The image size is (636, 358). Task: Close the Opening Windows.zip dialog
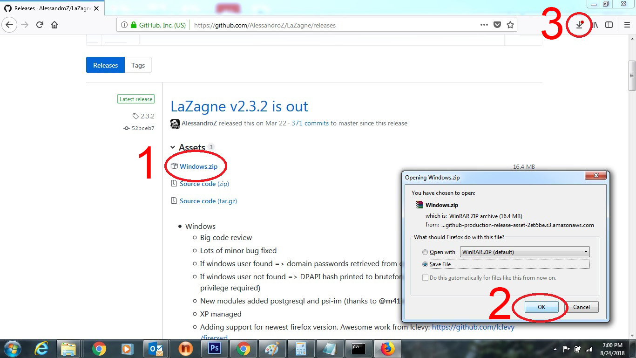(x=595, y=176)
